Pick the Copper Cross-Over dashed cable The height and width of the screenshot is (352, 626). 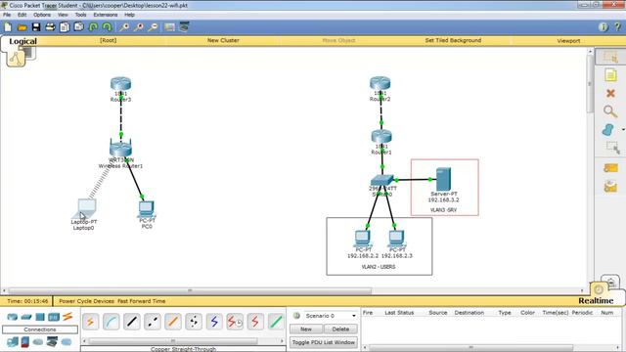(x=153, y=322)
